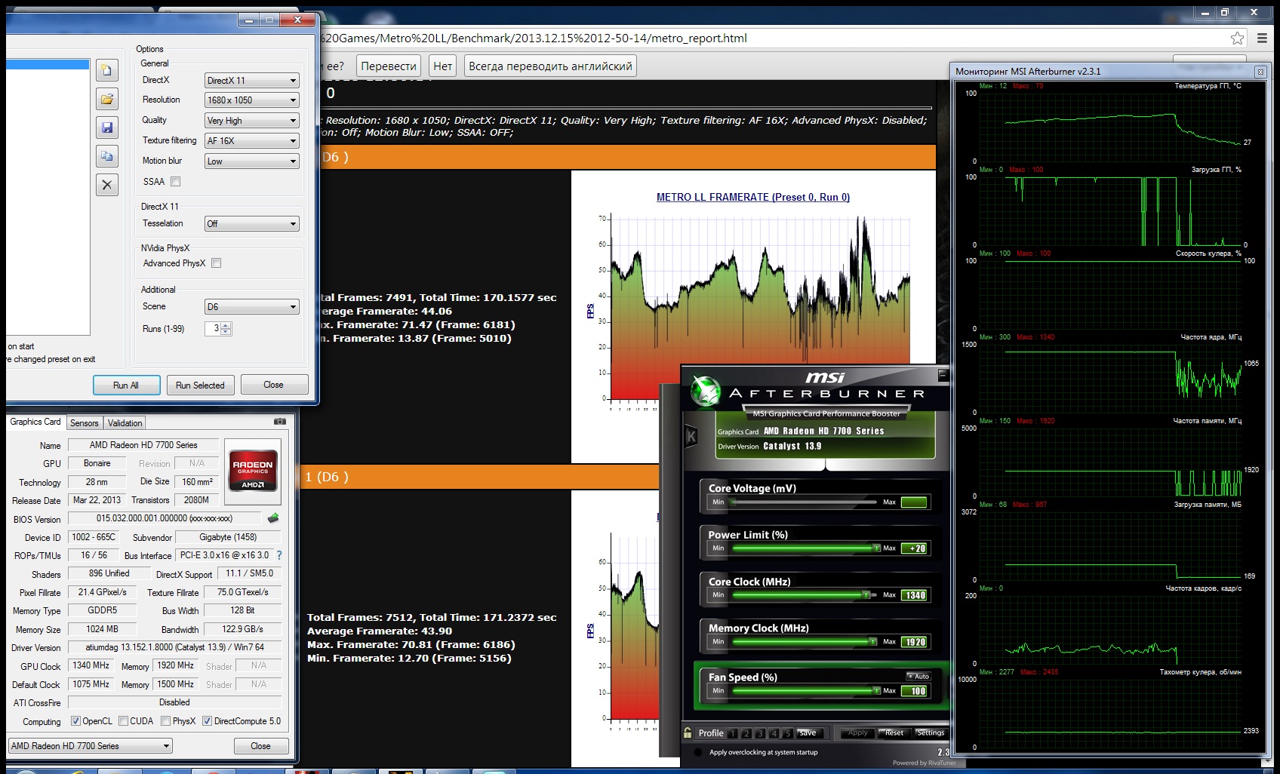Click the Memory Clock slider handle
Image resolution: width=1280 pixels, height=774 pixels.
click(x=873, y=642)
